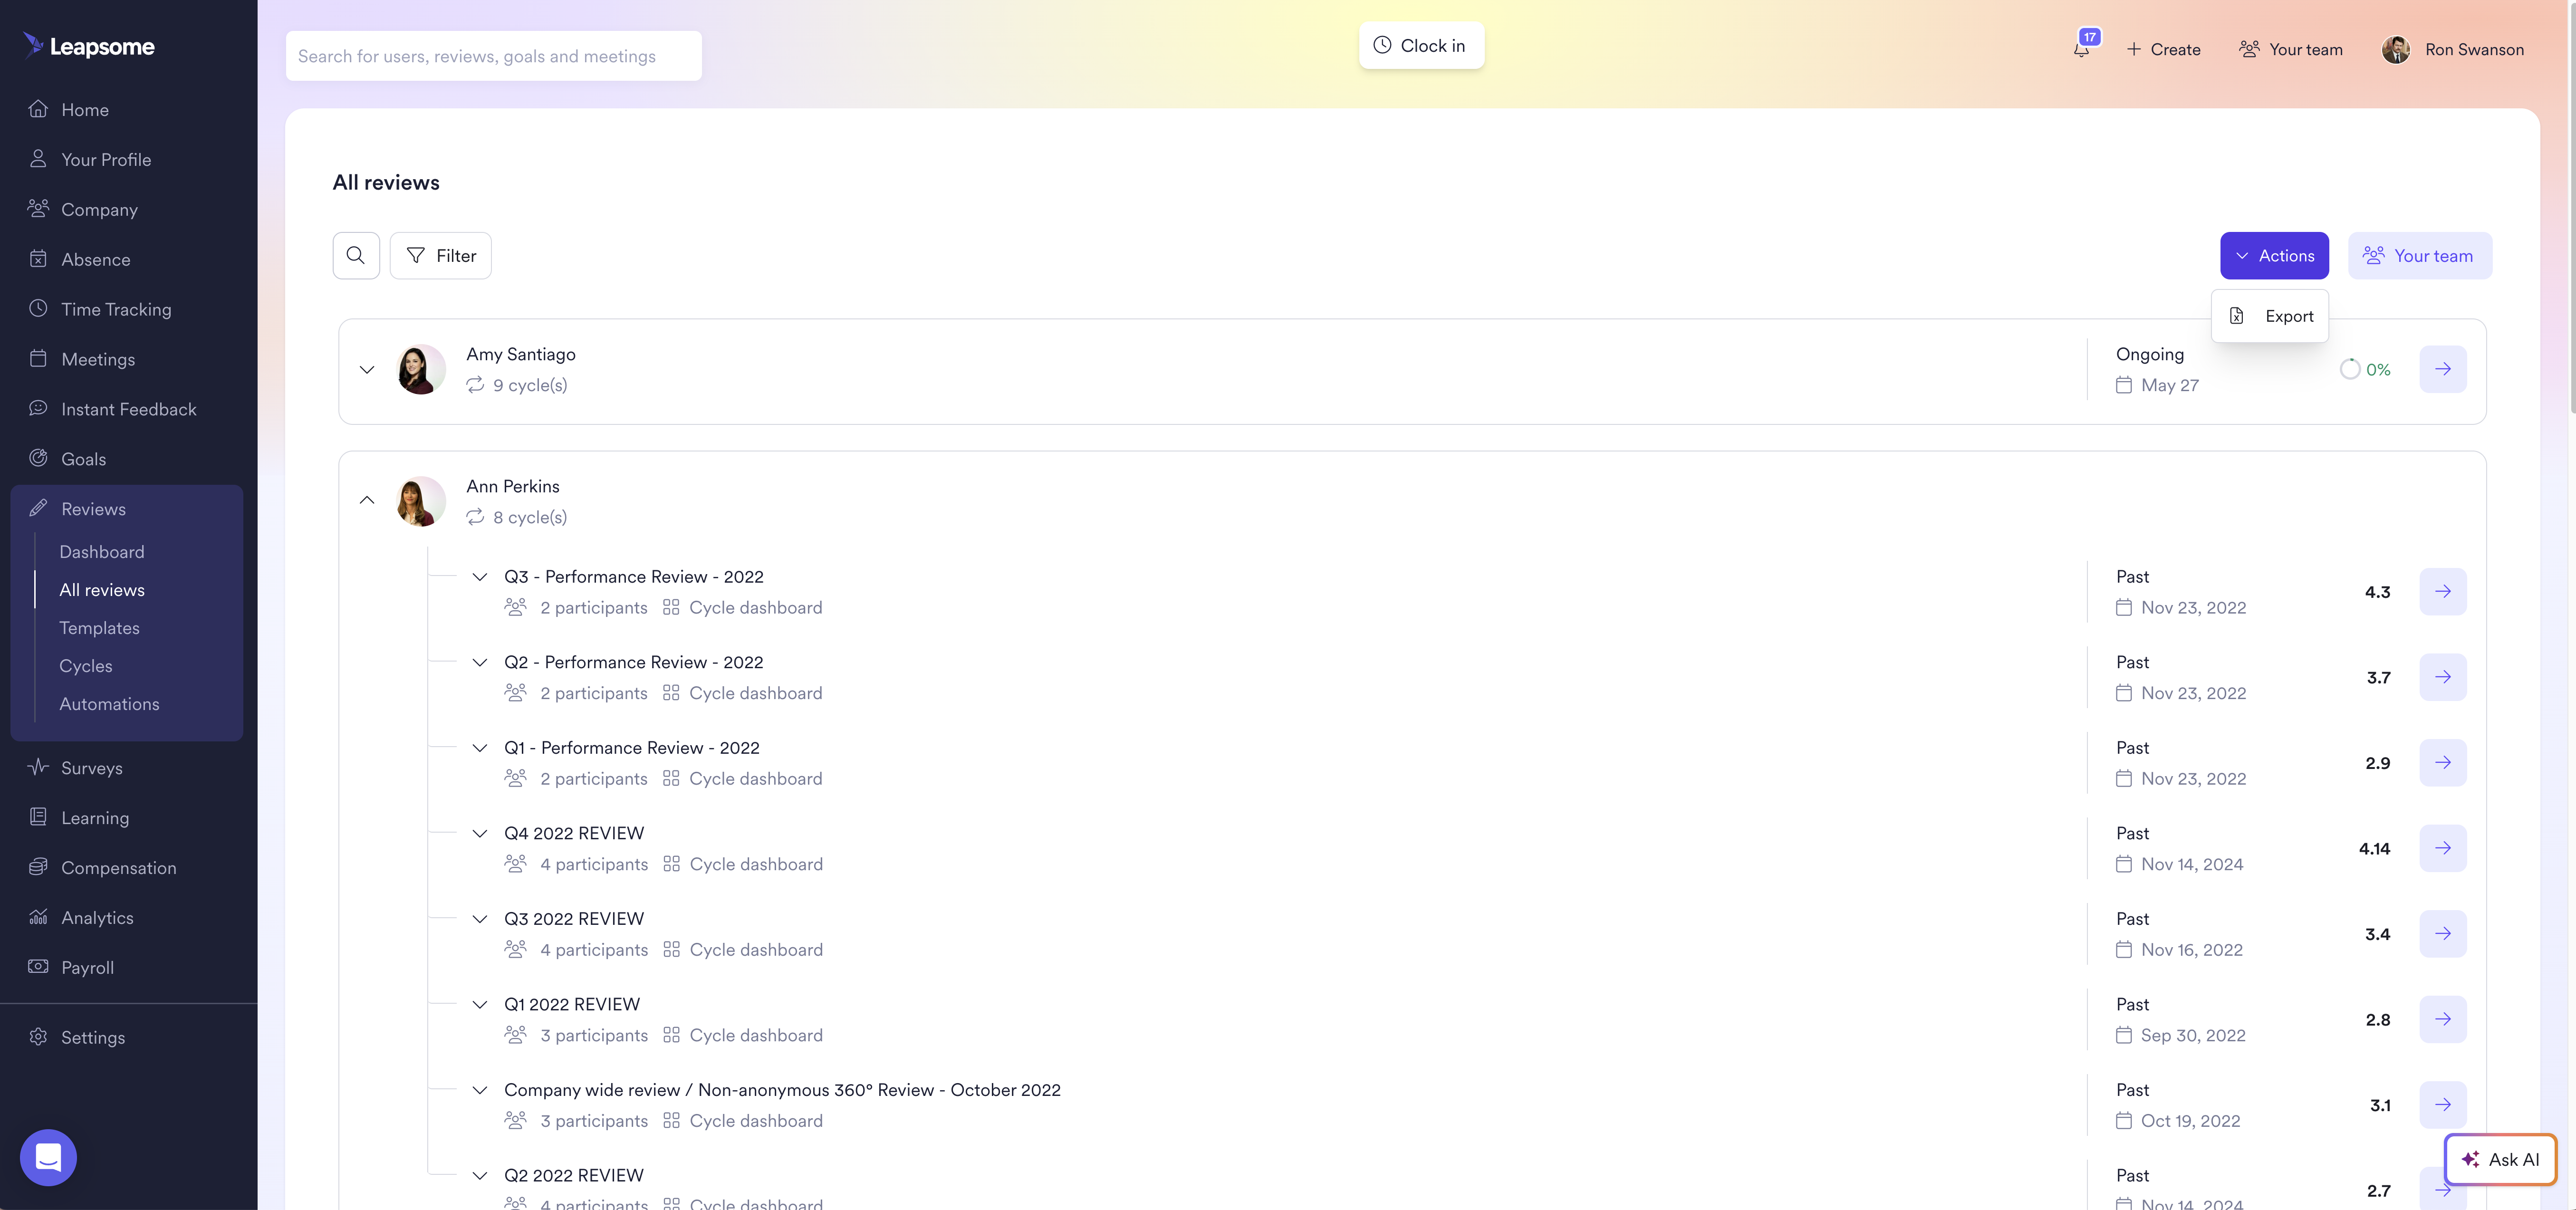Open Q4 2022 REVIEW arrow button

pos(2442,848)
